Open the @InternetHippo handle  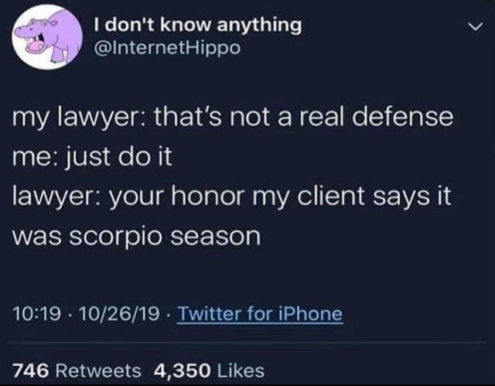tap(167, 48)
